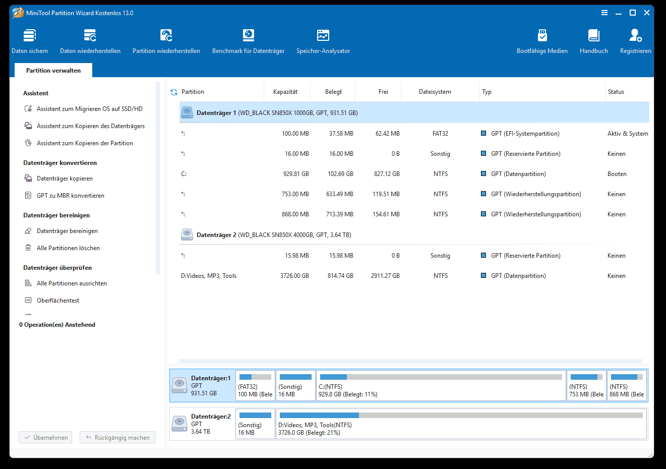Click the horizontal scrollbar under partition list

pyautogui.click(x=411, y=361)
